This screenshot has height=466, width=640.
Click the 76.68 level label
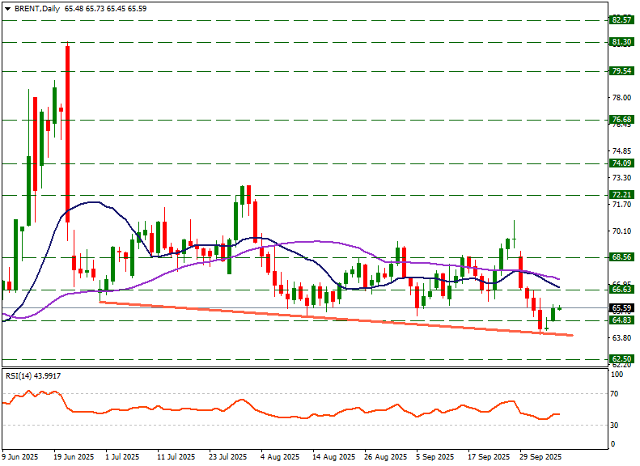coord(621,119)
